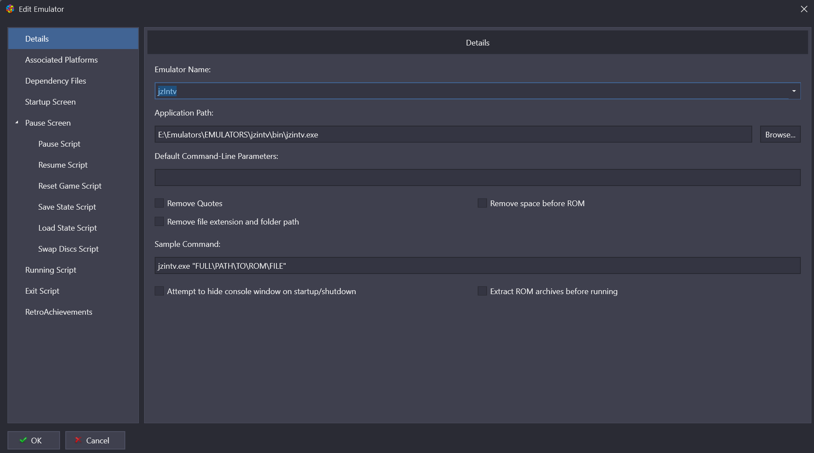Click the red X icon on Cancel
Viewport: 814px width, 453px height.
[78, 440]
